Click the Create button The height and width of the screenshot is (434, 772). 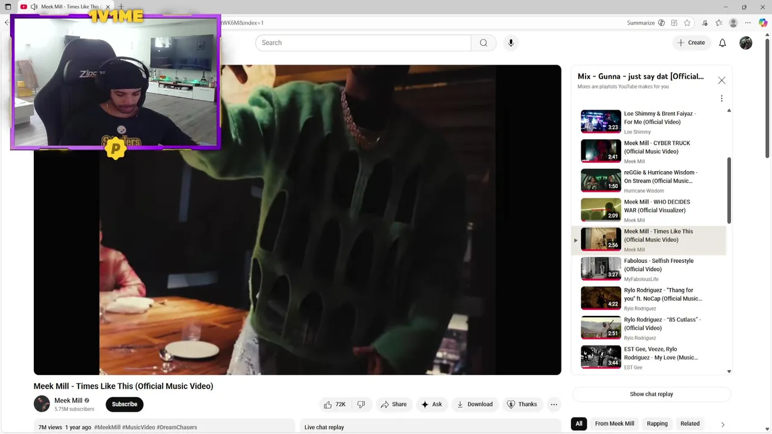(691, 43)
